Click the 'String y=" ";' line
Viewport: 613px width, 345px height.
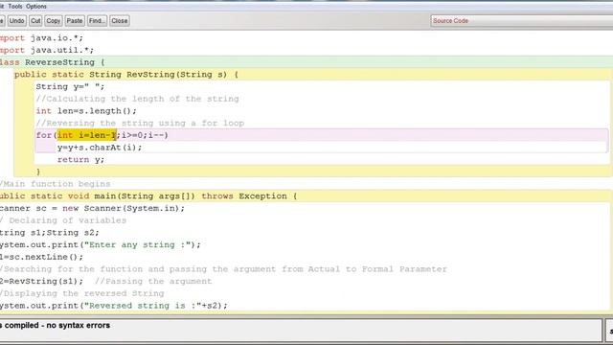coord(70,86)
